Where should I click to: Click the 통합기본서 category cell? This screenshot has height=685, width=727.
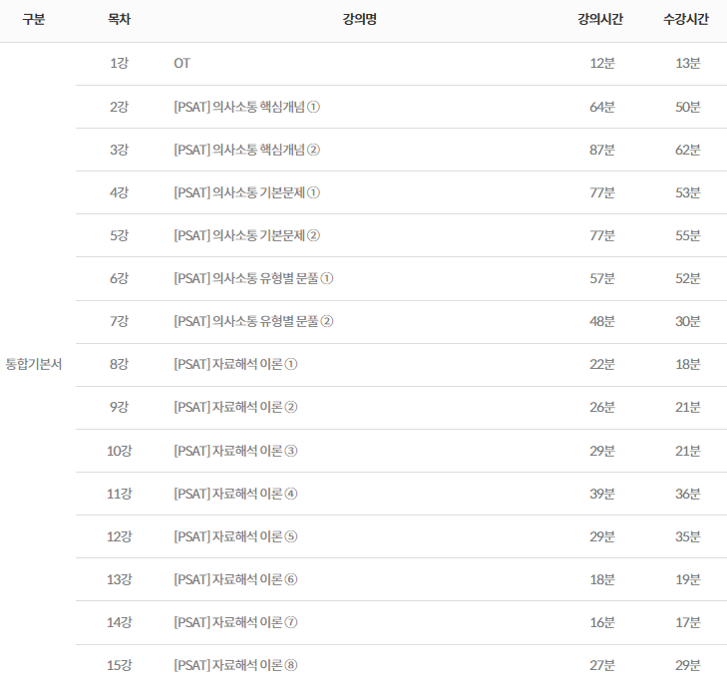[x=34, y=365]
